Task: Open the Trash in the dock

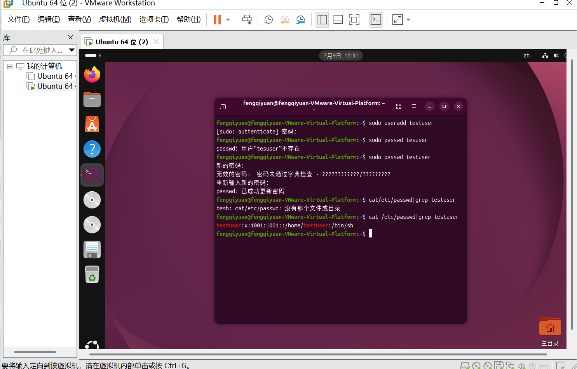Action: pyautogui.click(x=92, y=274)
